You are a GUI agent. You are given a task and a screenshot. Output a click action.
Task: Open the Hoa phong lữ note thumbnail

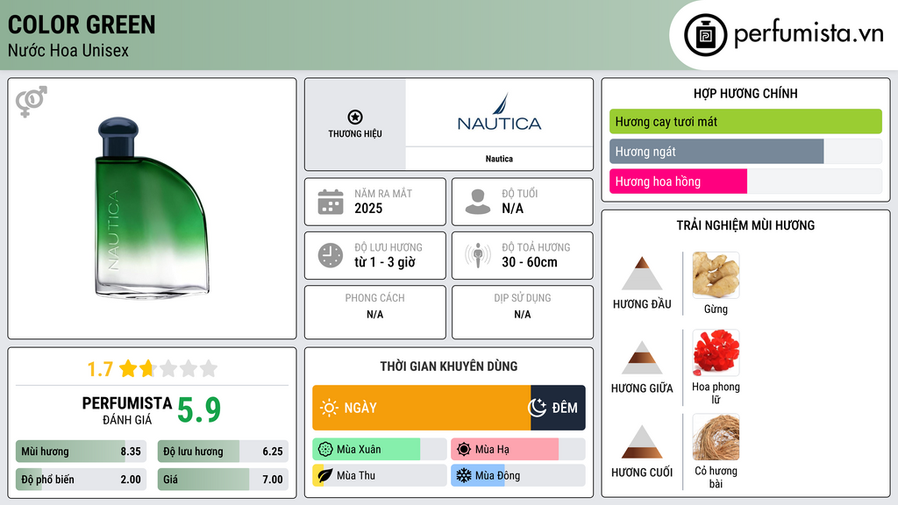[716, 353]
